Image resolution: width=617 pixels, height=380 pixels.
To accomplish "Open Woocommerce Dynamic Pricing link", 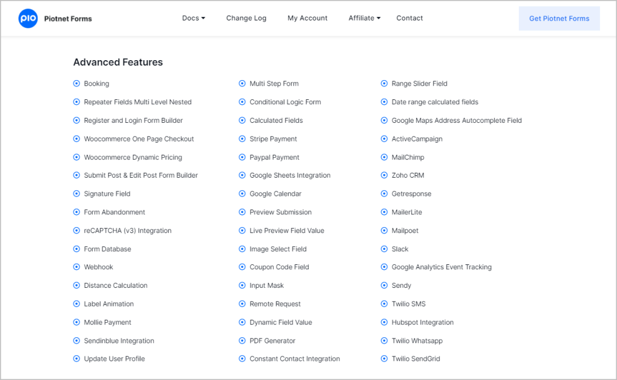I will point(133,157).
